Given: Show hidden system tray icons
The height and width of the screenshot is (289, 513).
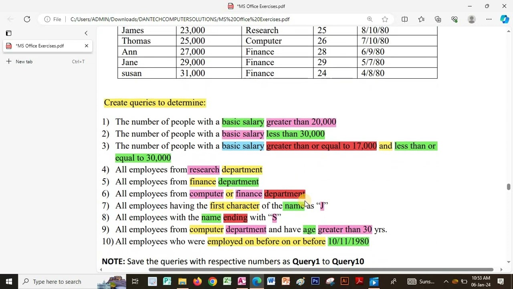Looking at the screenshot, I should 446,281.
